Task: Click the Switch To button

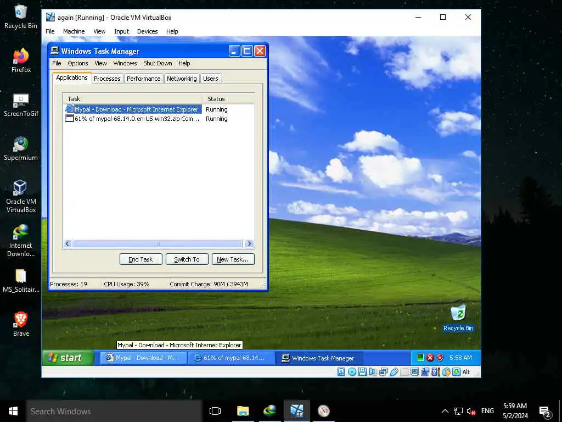Action: pyautogui.click(x=187, y=259)
